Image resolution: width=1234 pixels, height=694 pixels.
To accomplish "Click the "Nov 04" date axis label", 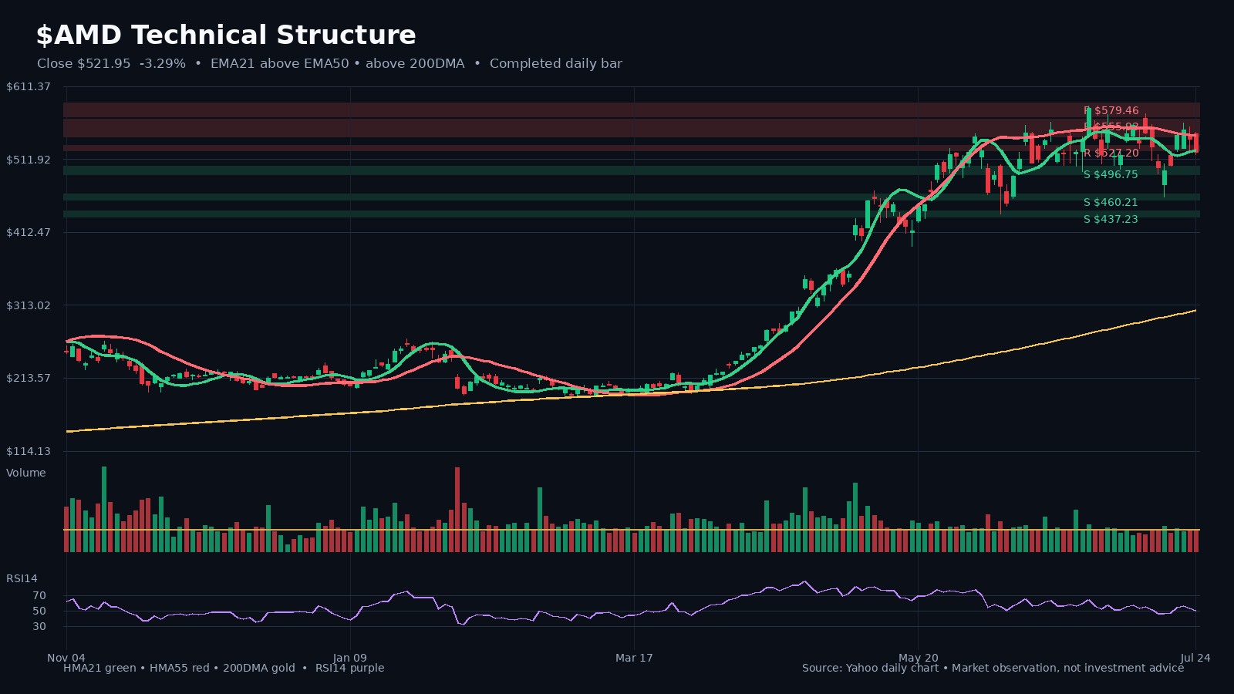I will coord(66,658).
